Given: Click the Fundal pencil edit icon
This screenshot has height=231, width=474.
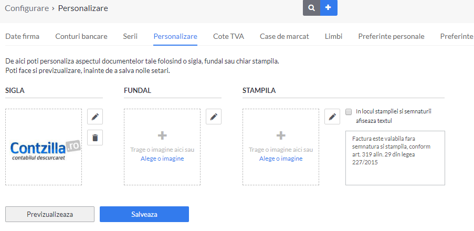Looking at the screenshot, I should coord(214,117).
